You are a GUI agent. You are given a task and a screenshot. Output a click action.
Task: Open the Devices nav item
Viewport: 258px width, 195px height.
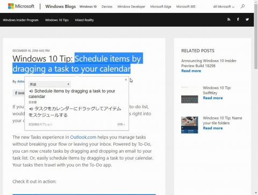point(107,6)
